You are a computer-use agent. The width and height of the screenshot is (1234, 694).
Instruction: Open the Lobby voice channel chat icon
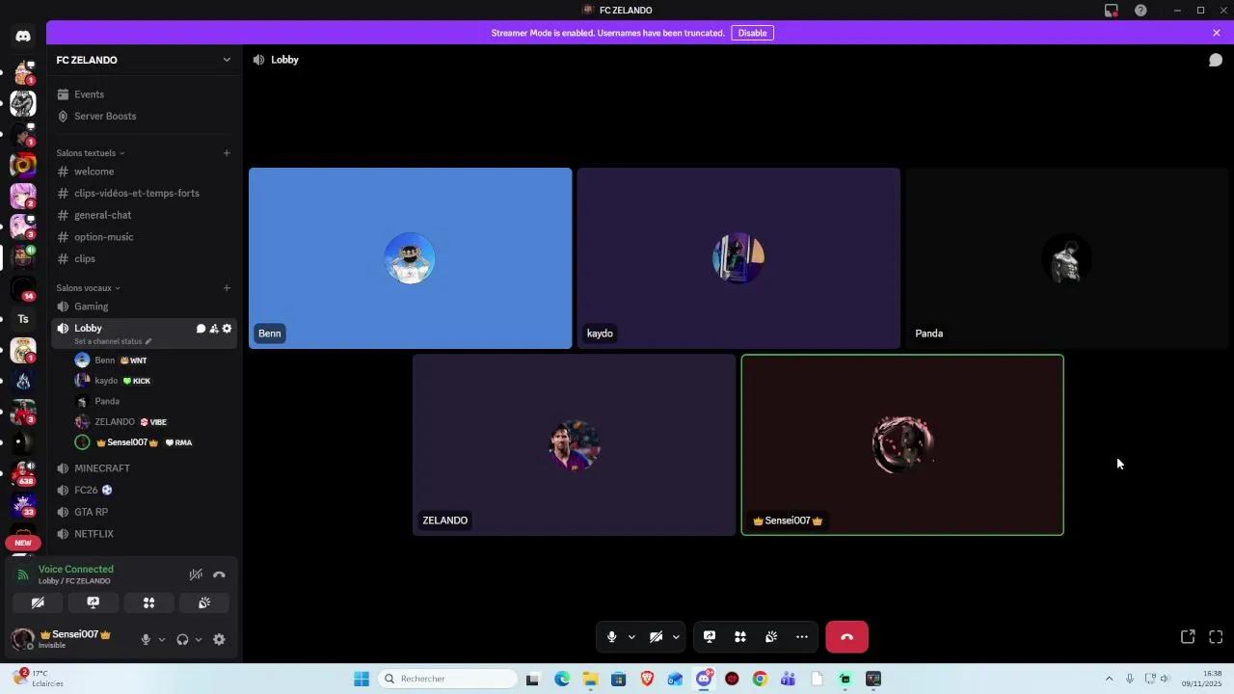[201, 329]
